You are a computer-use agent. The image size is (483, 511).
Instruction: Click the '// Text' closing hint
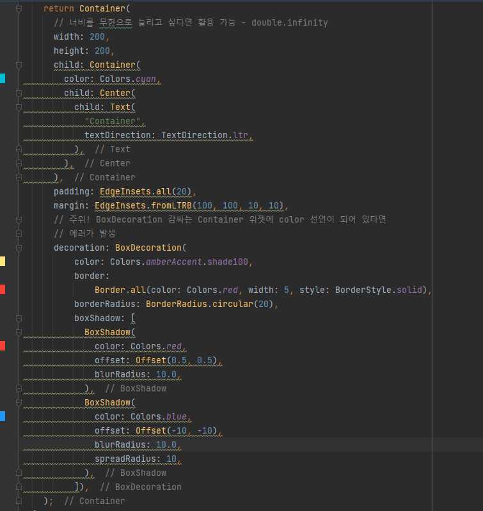tap(113, 149)
